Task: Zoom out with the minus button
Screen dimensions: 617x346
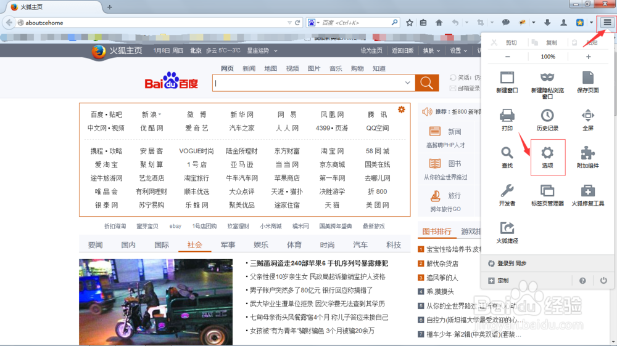Action: pos(508,57)
